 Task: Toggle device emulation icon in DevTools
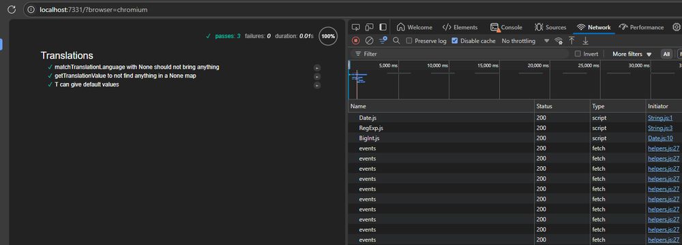pyautogui.click(x=369, y=27)
